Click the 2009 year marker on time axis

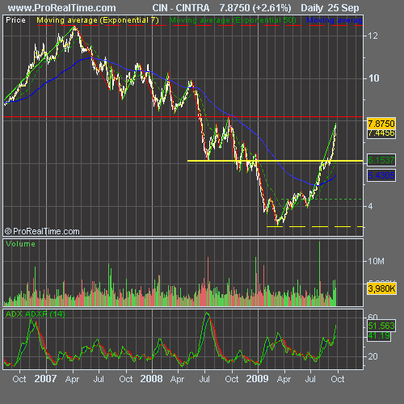257,379
